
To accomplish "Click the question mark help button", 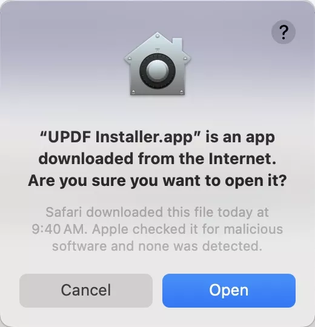I will 283,32.
